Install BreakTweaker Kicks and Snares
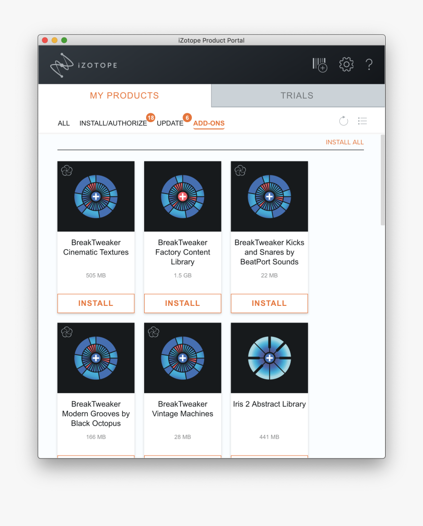423x526 pixels. click(269, 303)
